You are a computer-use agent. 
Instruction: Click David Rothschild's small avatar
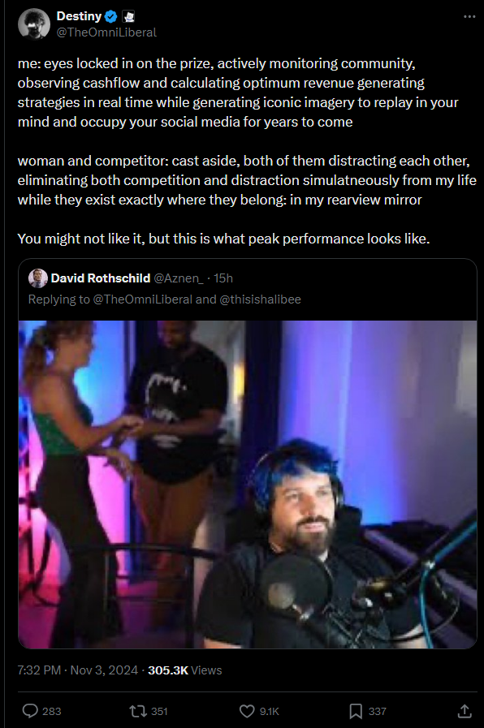(x=38, y=278)
